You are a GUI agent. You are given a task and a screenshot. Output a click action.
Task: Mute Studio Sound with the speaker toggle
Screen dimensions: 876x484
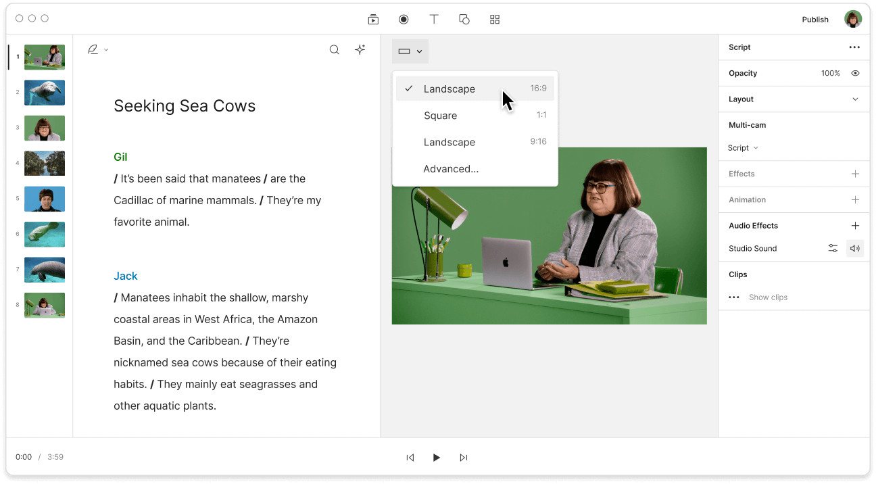pos(855,248)
